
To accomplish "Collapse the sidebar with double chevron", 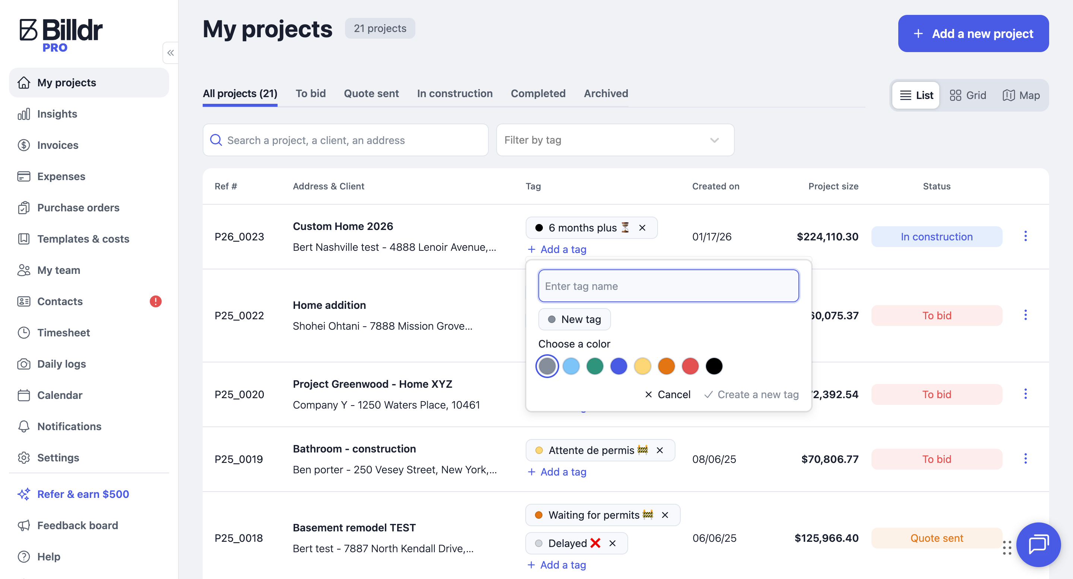I will (x=170, y=53).
